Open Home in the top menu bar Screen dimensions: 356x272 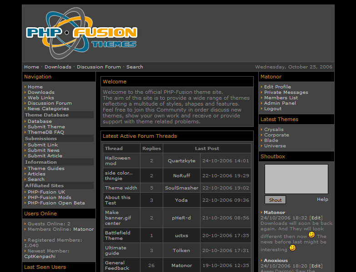pyautogui.click(x=31, y=67)
